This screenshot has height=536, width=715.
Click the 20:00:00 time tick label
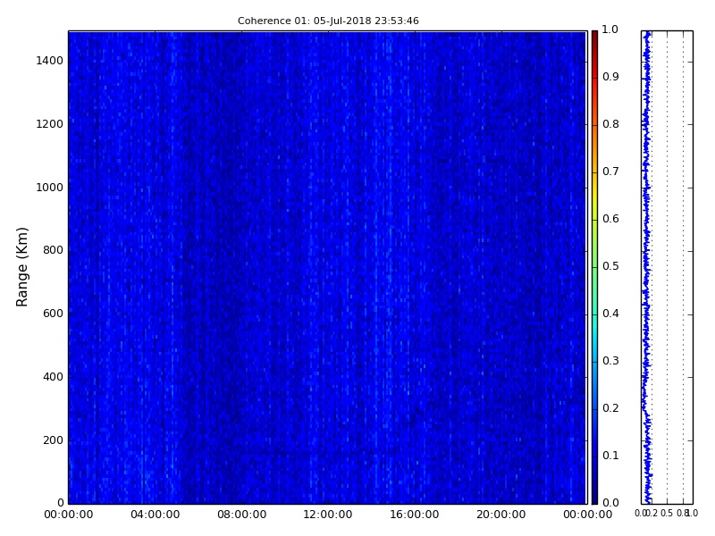[501, 515]
